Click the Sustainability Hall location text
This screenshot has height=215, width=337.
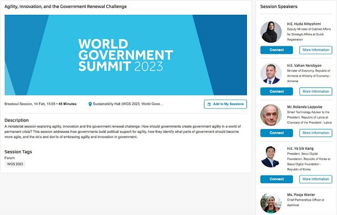pyautogui.click(x=128, y=104)
